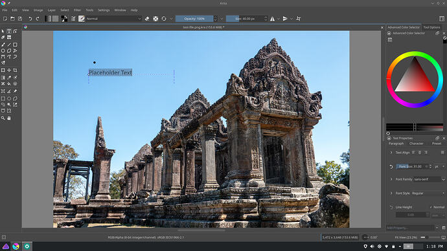Screen dimensions: 447x251
Task: Revert the Font Size property
Action: pyautogui.click(x=391, y=167)
